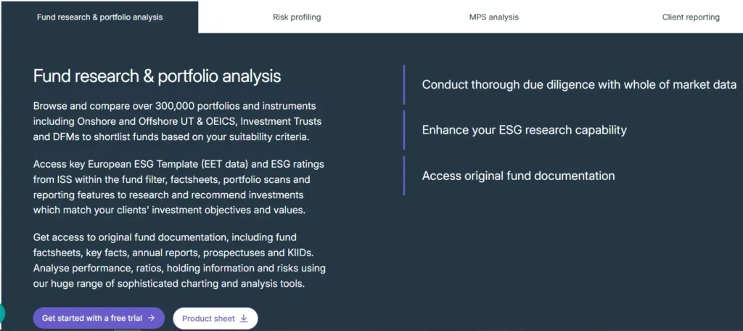Click the purple bar beside the ESG research item
The height and width of the screenshot is (331, 743).
click(x=404, y=131)
